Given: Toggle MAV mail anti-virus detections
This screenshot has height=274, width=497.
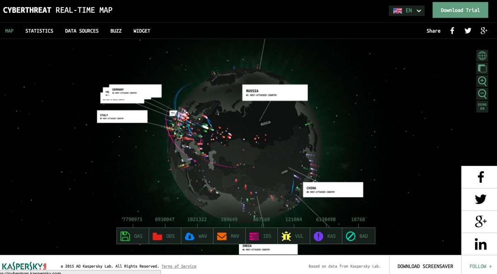Looking at the screenshot, I should click(x=229, y=236).
